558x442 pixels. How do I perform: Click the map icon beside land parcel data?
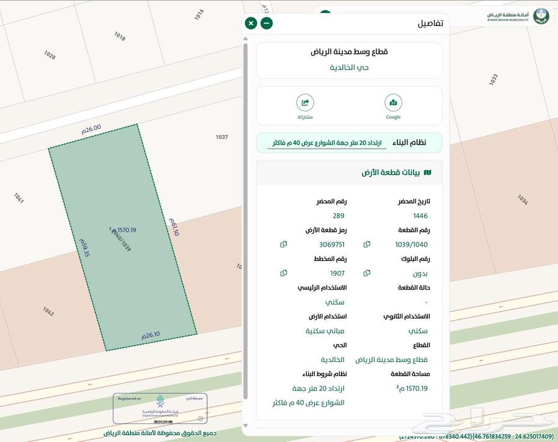pyautogui.click(x=427, y=172)
